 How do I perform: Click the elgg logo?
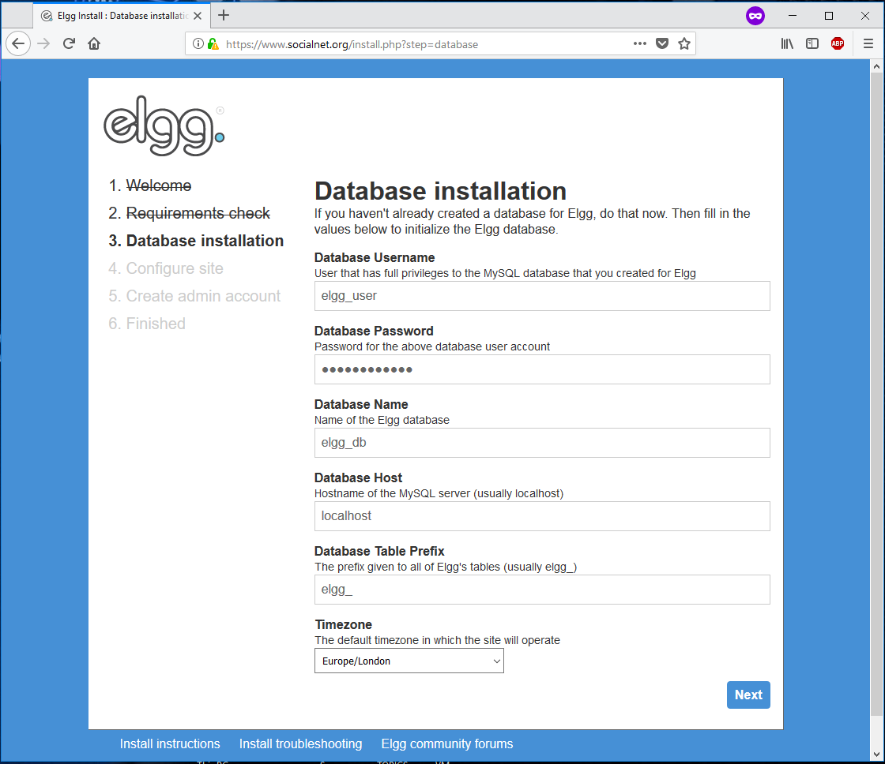164,125
